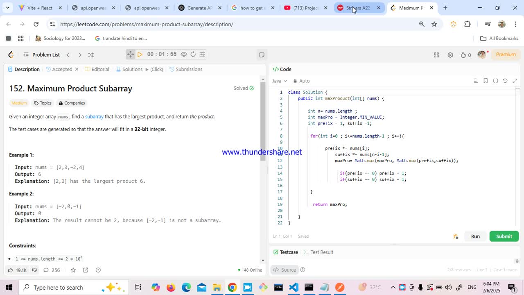Open the Java language dropdown
The width and height of the screenshot is (524, 295).
[x=280, y=81]
